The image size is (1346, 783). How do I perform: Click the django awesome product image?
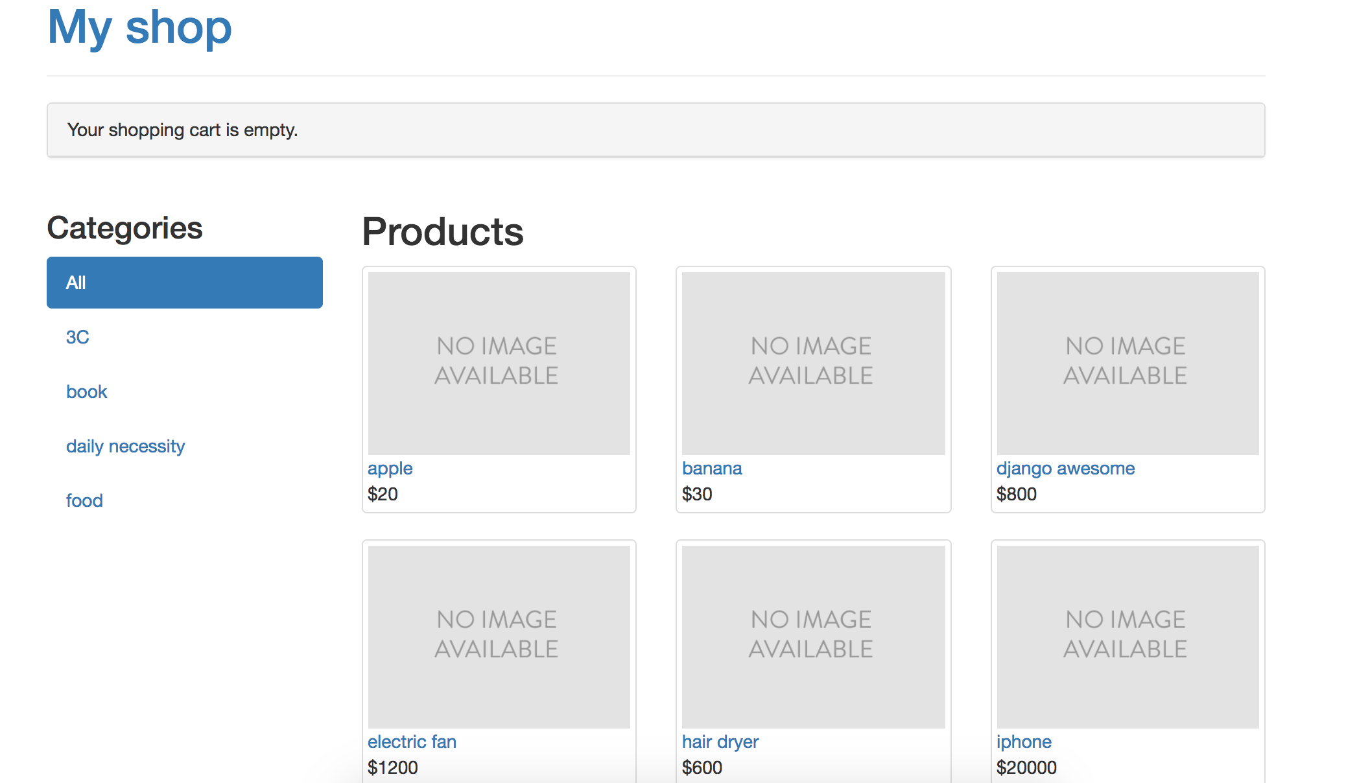pyautogui.click(x=1128, y=363)
